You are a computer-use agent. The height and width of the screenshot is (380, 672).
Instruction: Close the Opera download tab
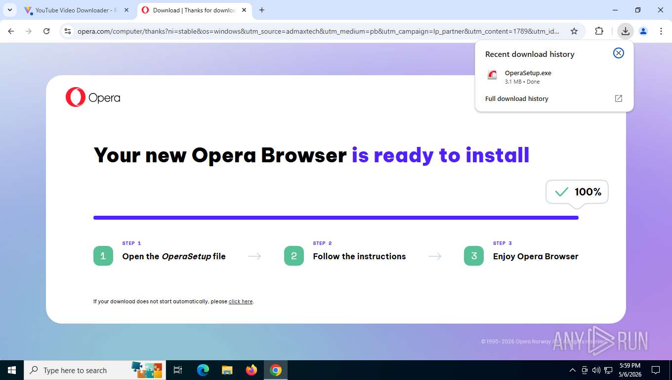click(244, 10)
